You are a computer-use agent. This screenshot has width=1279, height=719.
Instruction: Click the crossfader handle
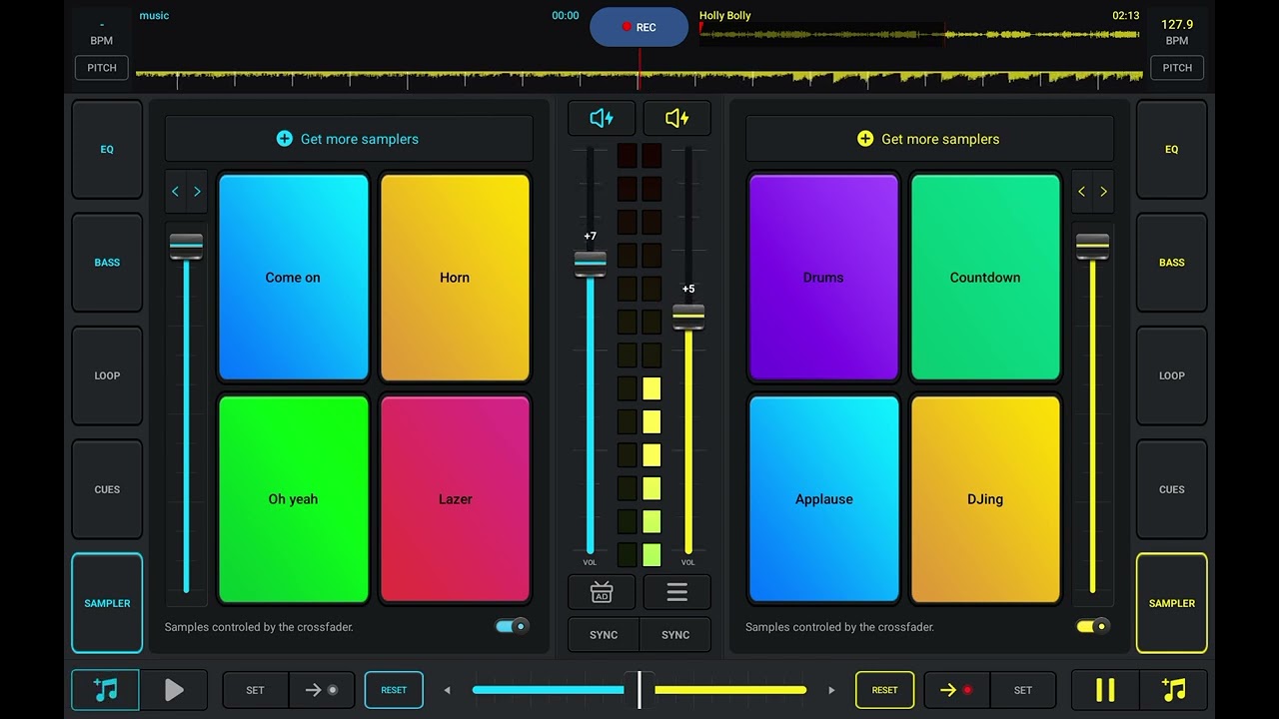639,690
